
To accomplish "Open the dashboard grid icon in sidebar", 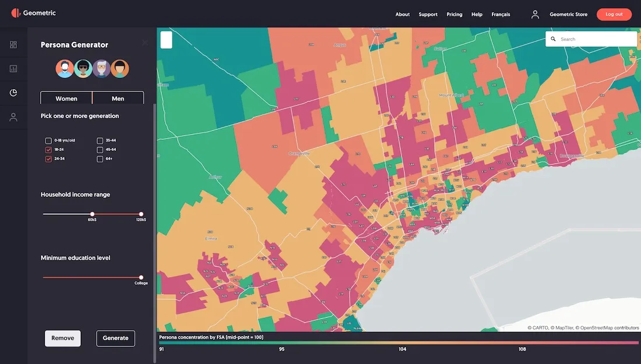I will (13, 45).
